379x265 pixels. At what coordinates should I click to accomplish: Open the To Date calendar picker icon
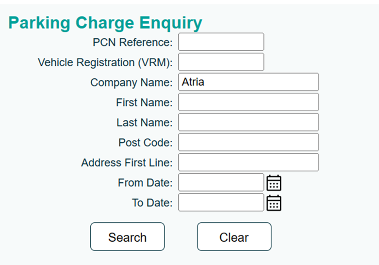(274, 203)
